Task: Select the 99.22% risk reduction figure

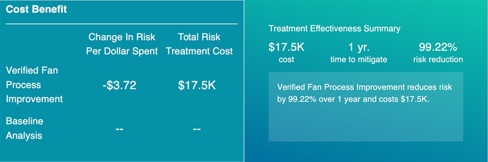Action: [x=438, y=47]
